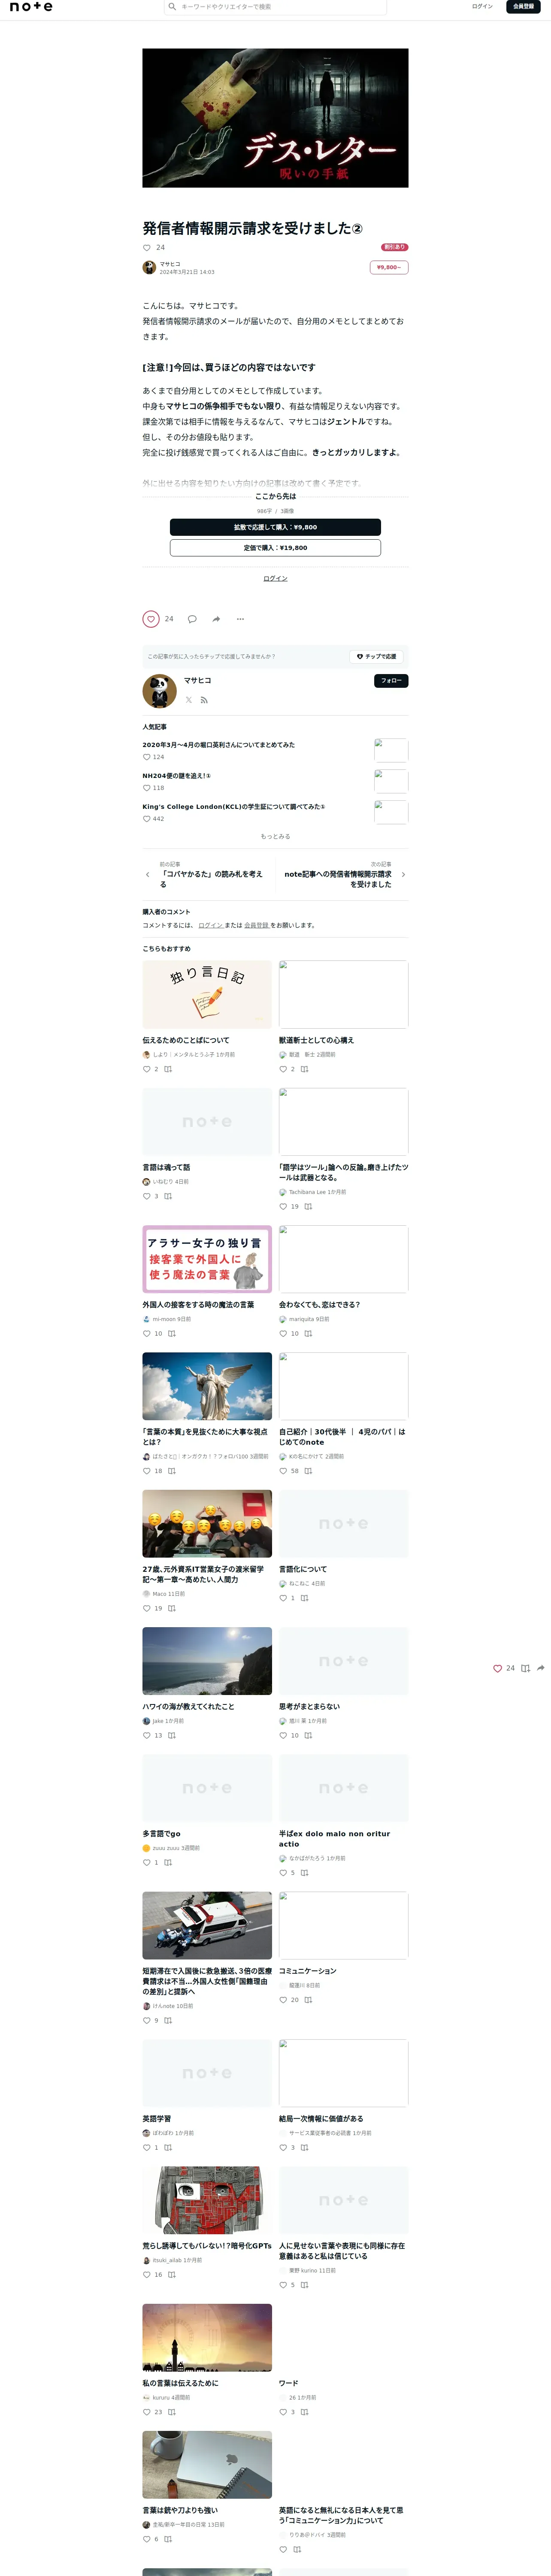551x2576 pixels.
Task: Click the 割引あり discount badge
Action: coord(395,247)
